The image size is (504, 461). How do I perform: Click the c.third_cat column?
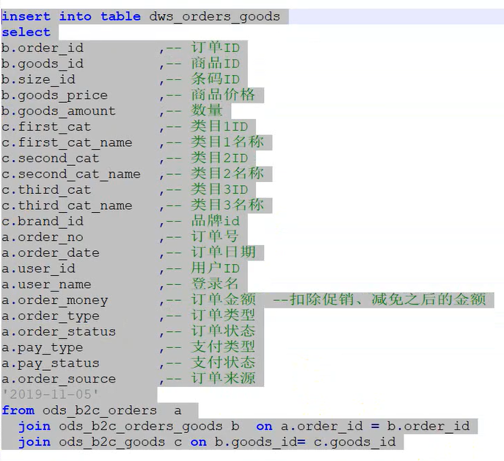pyautogui.click(x=46, y=190)
